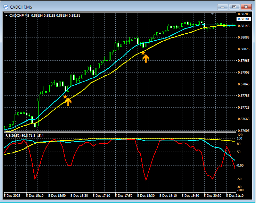256x203 pixels.
Task: Select the upper orange up-arrow signal
Action: (146, 58)
